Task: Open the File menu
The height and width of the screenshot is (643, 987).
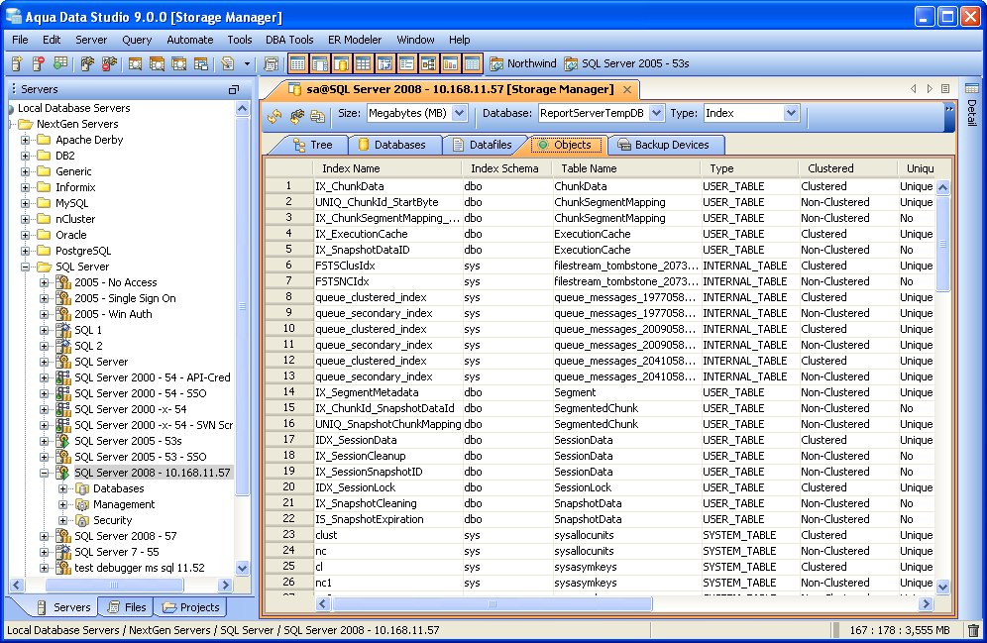Action: tap(20, 40)
